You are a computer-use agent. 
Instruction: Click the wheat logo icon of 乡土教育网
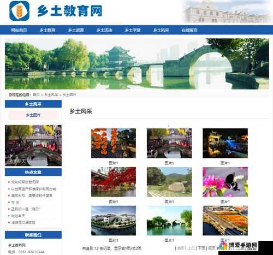pyautogui.click(x=19, y=11)
